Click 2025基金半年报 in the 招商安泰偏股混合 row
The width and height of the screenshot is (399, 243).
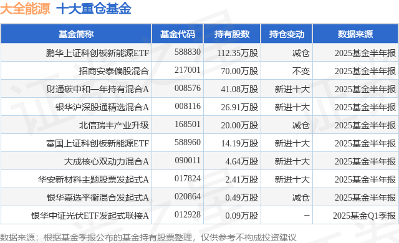[365, 71]
